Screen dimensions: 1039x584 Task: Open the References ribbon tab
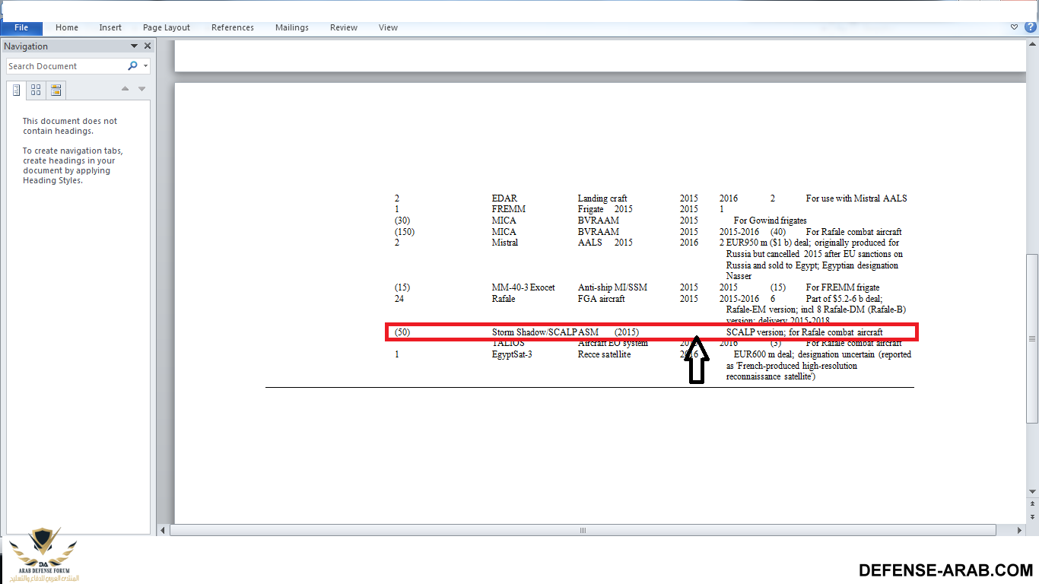pos(233,27)
